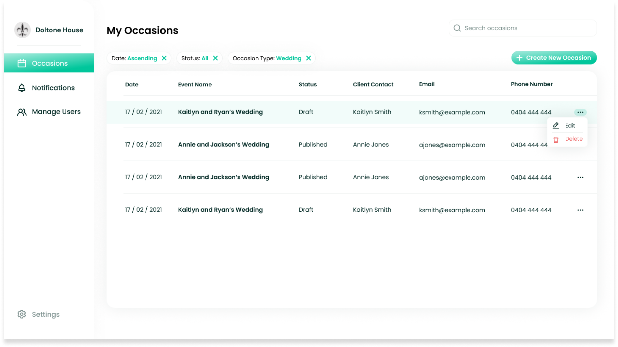The height and width of the screenshot is (347, 618).
Task: Click the Create New Occasion button
Action: tap(554, 58)
